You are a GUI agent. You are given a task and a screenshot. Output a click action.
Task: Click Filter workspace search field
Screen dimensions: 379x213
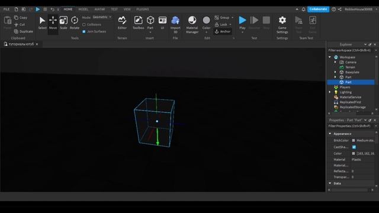[350, 50]
